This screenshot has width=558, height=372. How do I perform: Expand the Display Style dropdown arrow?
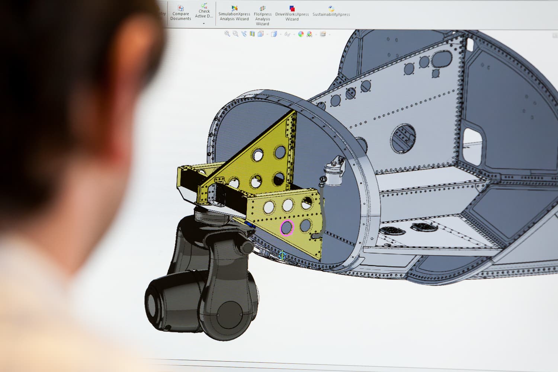(281, 34)
